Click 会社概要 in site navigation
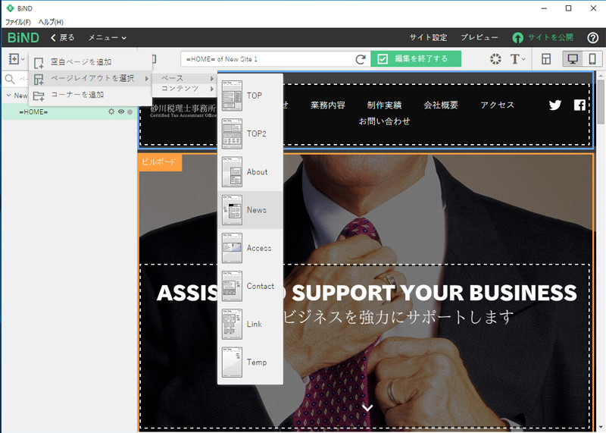 coord(441,105)
